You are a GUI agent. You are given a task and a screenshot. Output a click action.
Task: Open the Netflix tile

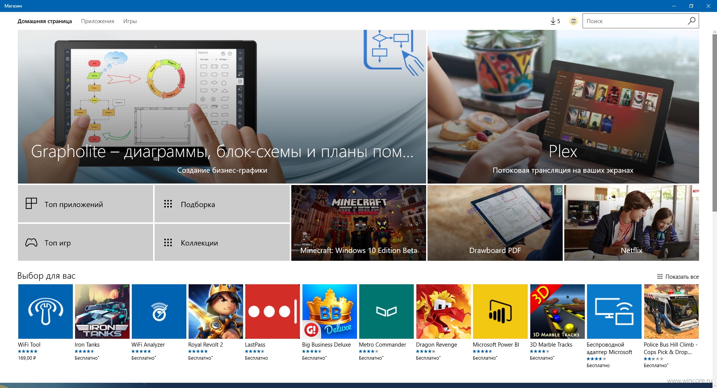(x=631, y=223)
